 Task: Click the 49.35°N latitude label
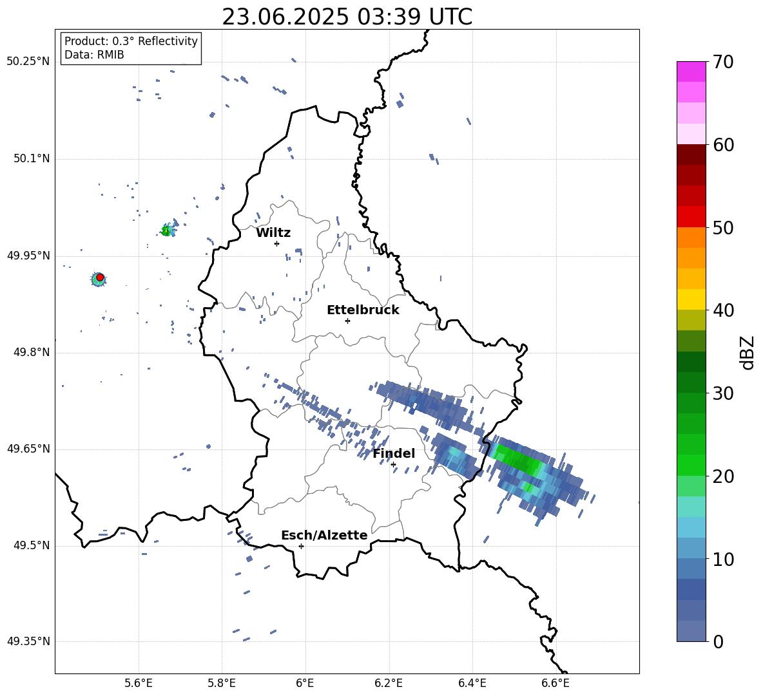coord(28,641)
